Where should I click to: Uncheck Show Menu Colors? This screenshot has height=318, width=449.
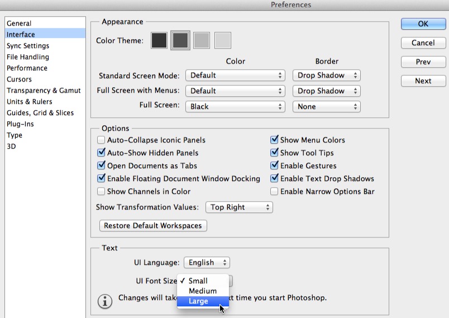[274, 140]
